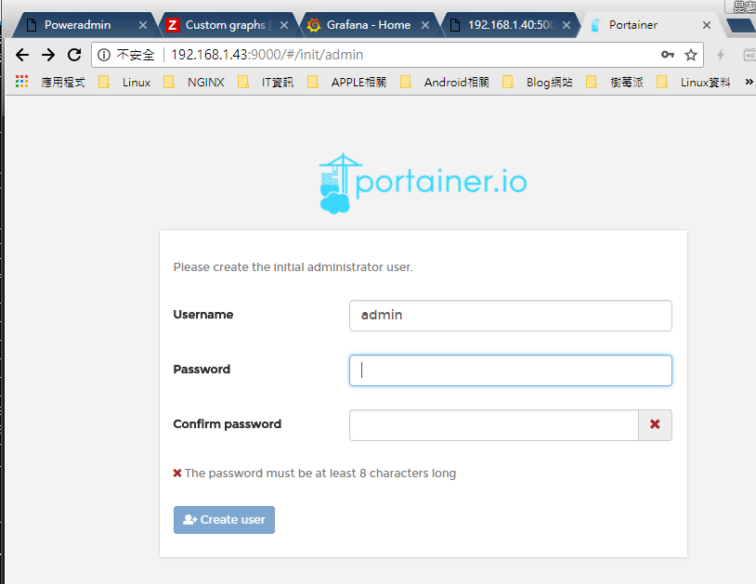Show more bookmarks via double chevron
This screenshot has width=756, height=584.
[749, 82]
